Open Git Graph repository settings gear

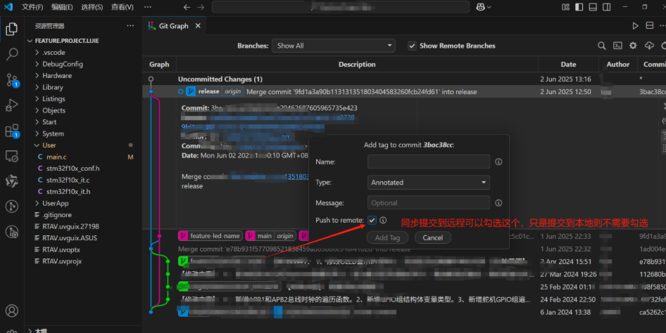click(633, 46)
